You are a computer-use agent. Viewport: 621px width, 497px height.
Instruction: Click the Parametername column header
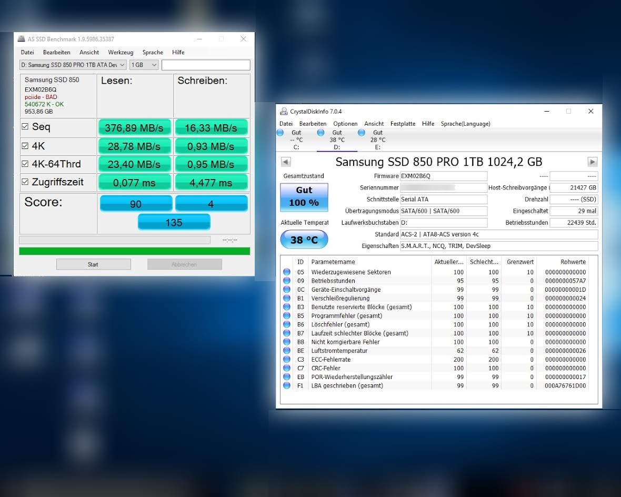pos(369,262)
